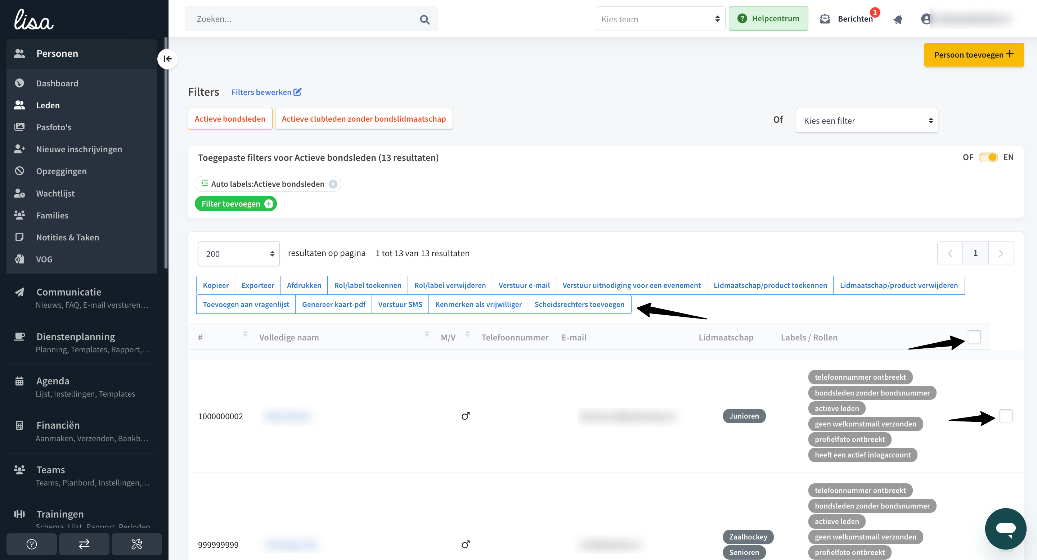
Task: Select Actieve clubleden zonder bondslidmaatschap filter
Action: pyautogui.click(x=364, y=119)
